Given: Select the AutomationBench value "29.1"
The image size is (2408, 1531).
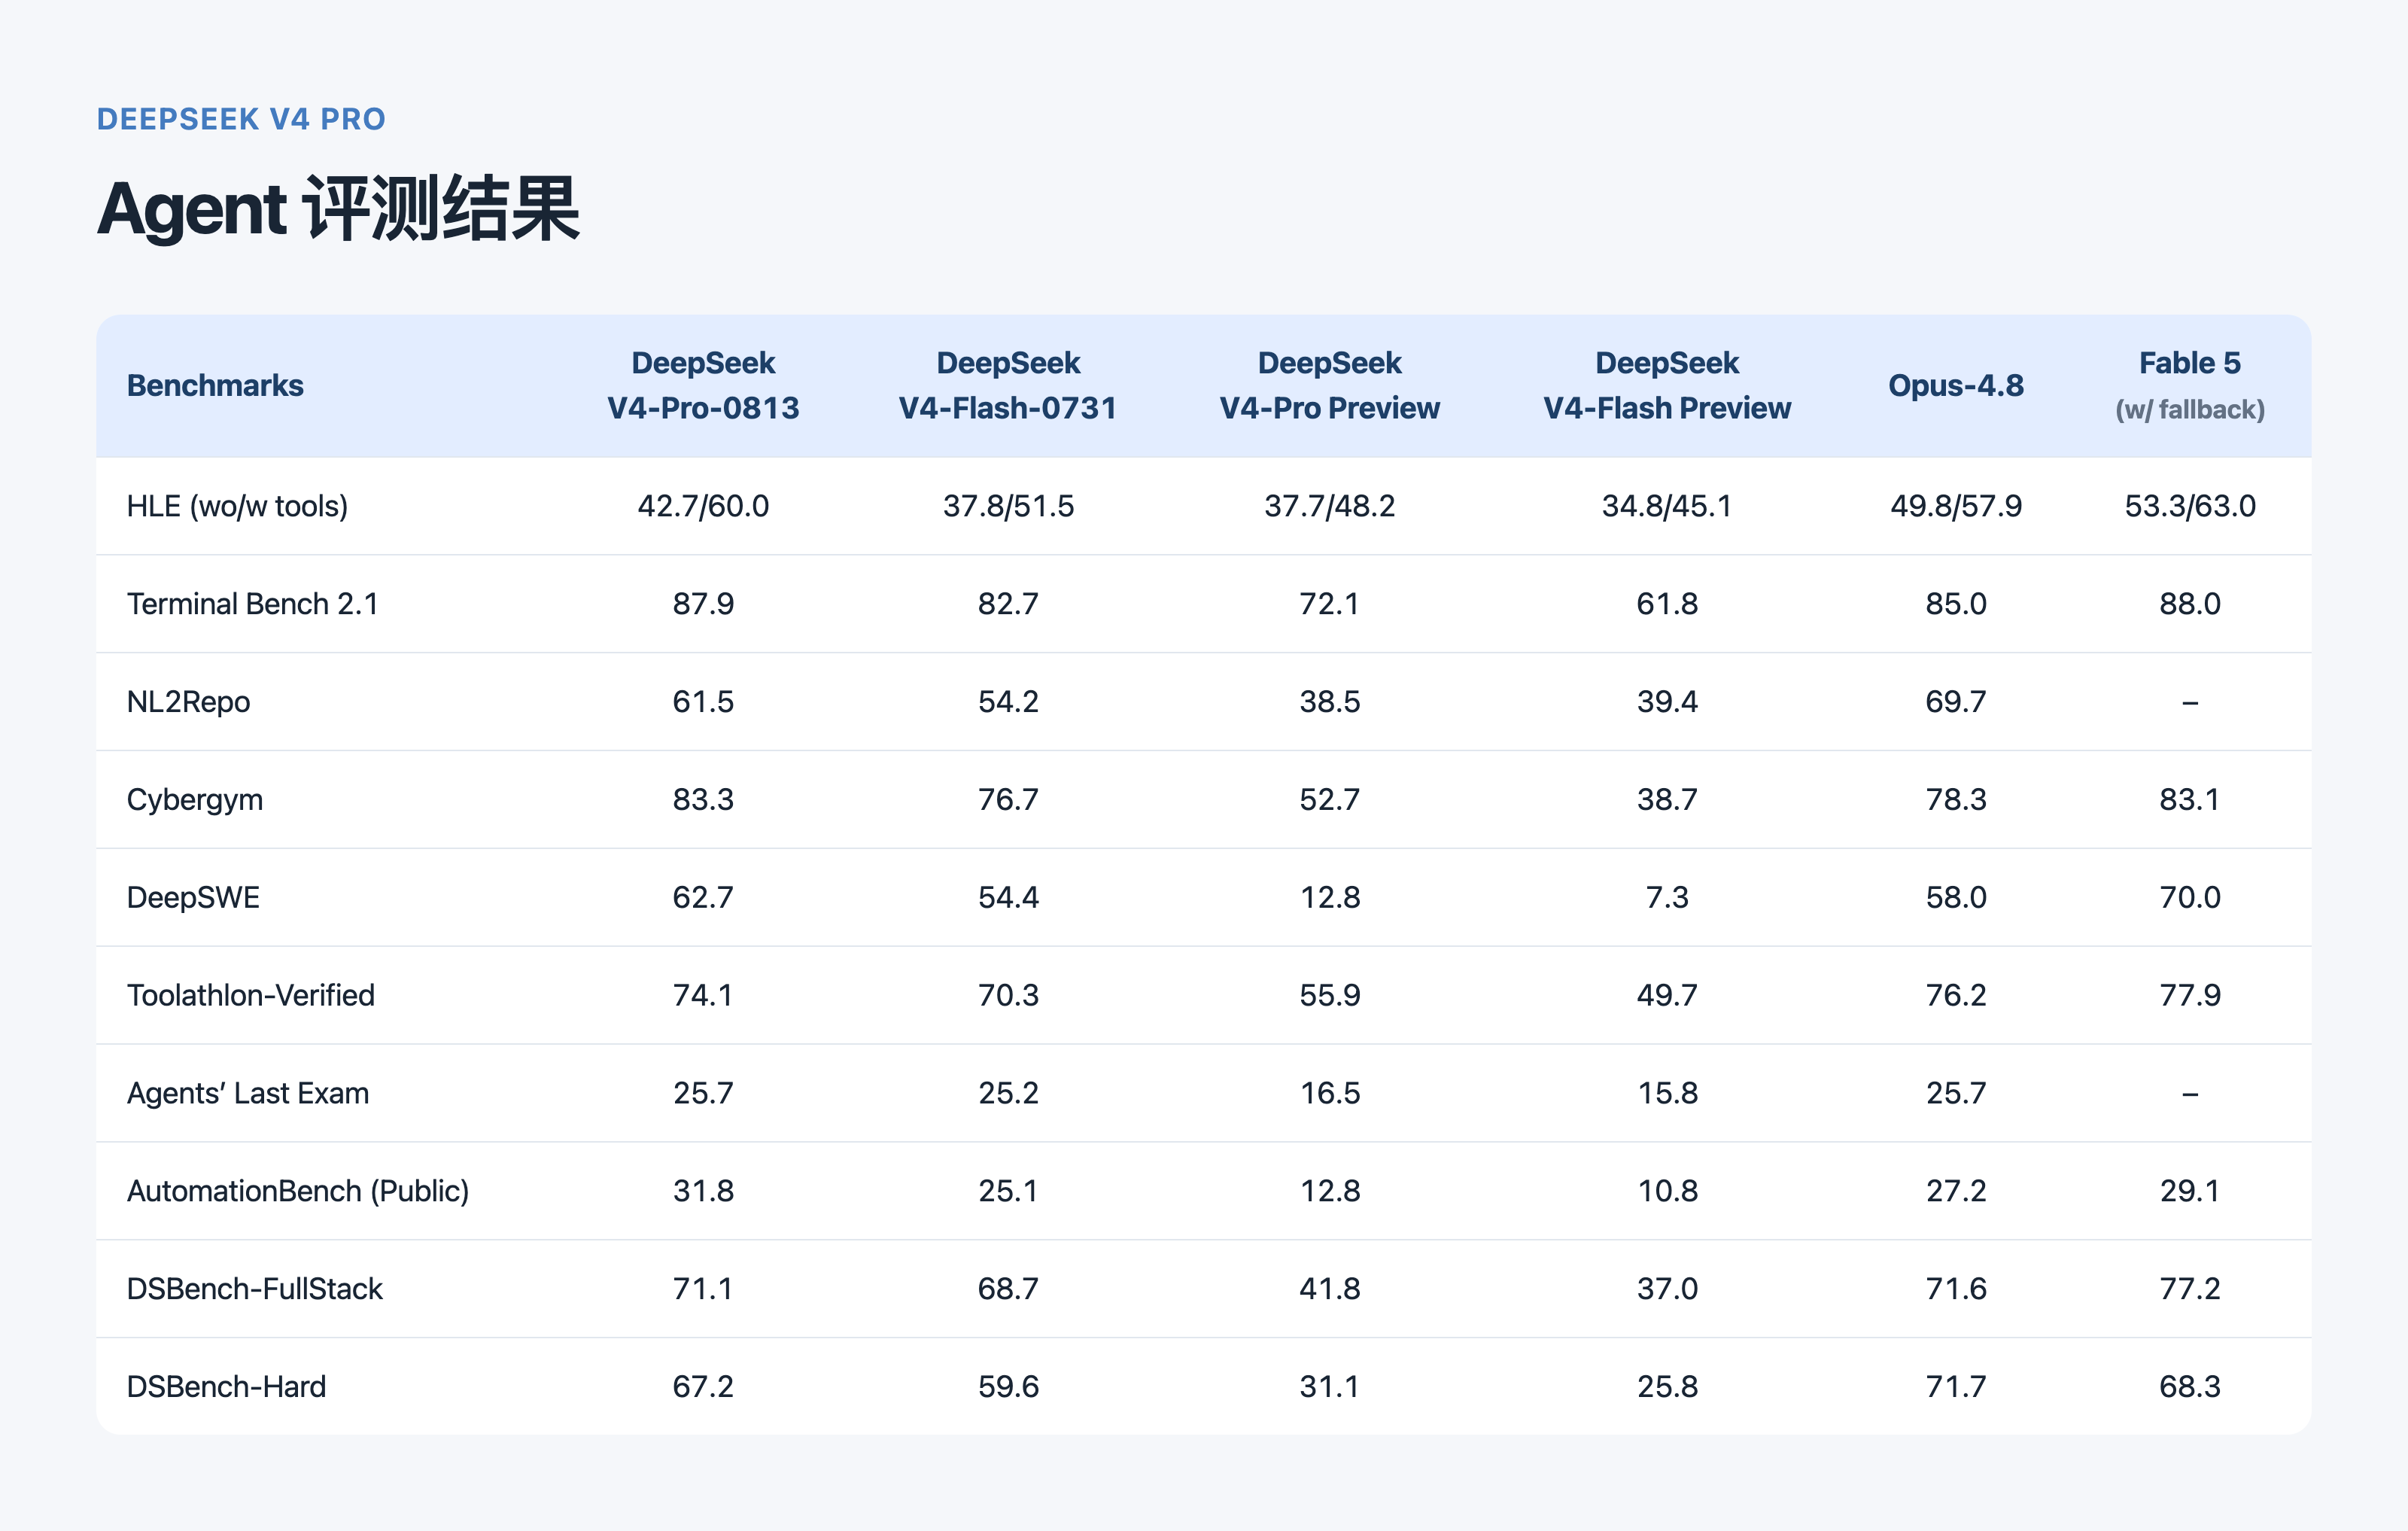Looking at the screenshot, I should [x=2190, y=1191].
